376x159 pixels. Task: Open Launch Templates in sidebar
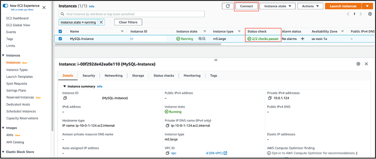(x=20, y=76)
